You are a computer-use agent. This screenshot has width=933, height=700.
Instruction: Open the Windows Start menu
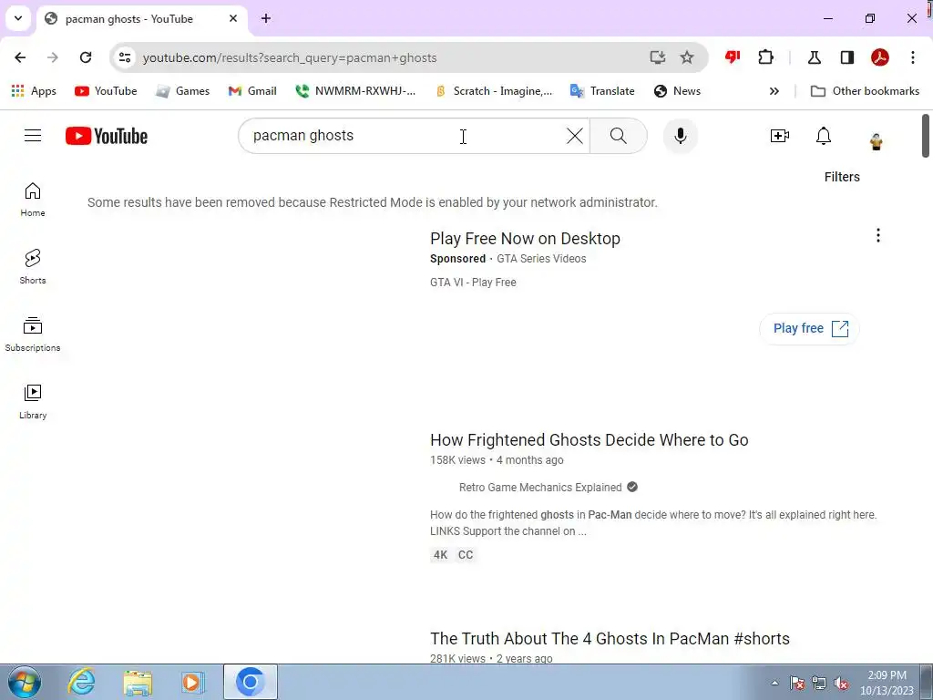(25, 682)
